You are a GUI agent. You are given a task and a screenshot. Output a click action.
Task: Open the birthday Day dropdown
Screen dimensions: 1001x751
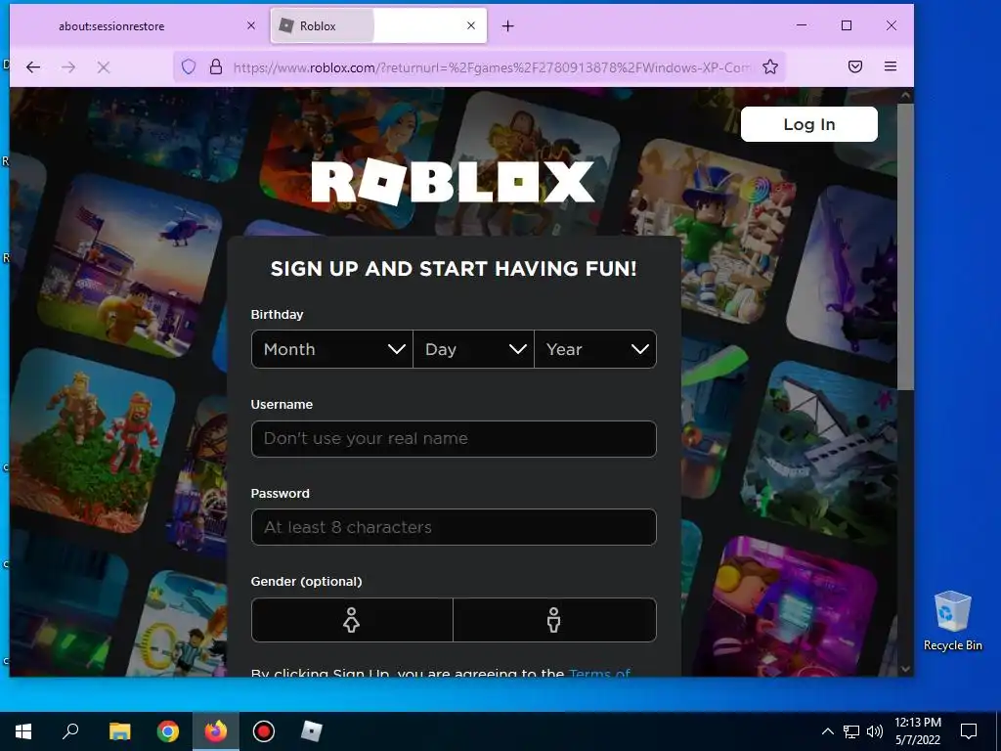(x=474, y=349)
